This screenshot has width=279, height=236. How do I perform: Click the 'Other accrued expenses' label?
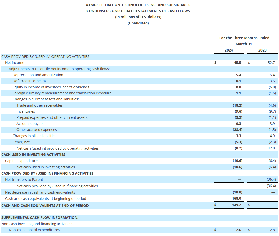[37, 130]
